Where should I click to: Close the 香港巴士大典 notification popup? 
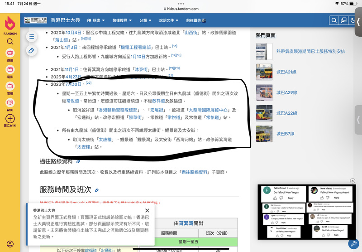(147, 210)
